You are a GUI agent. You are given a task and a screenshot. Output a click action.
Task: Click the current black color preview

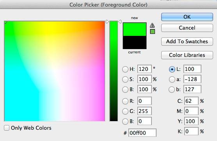point(135,42)
